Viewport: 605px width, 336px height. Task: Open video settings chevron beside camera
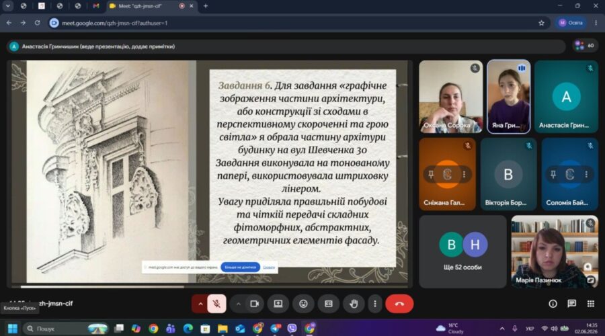[239, 304]
